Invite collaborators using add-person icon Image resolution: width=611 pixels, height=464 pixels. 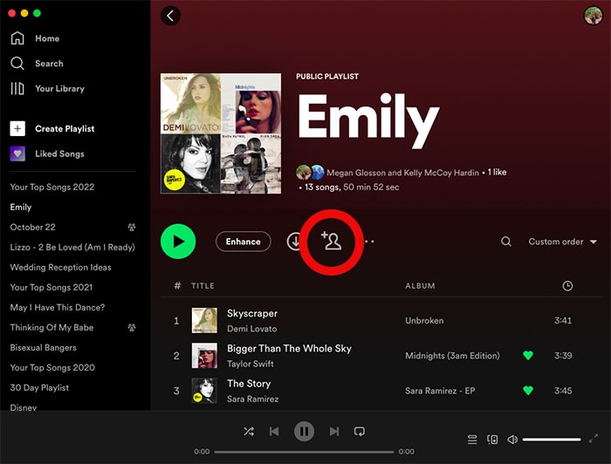pos(331,241)
